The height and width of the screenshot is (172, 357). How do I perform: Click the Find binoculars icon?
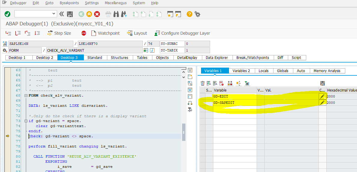click(116, 14)
